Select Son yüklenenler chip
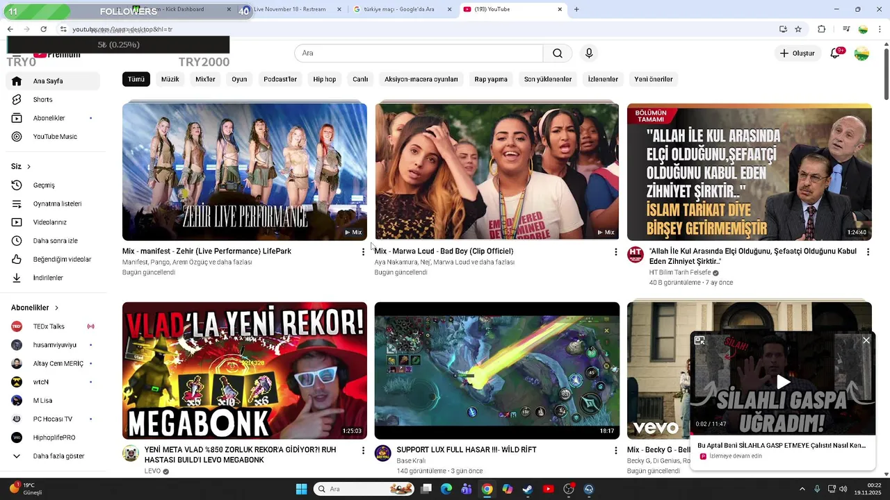Image resolution: width=890 pixels, height=500 pixels. (x=548, y=79)
